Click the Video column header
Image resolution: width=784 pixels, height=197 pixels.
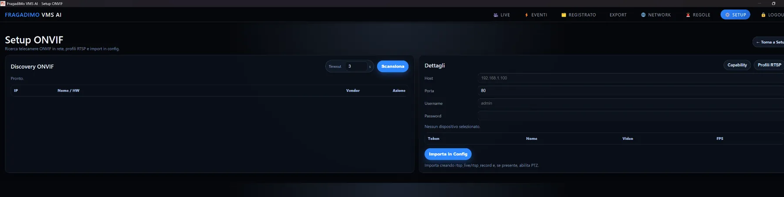tap(628, 139)
